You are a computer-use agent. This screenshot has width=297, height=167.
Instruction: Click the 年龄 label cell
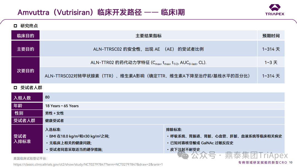click(27, 106)
